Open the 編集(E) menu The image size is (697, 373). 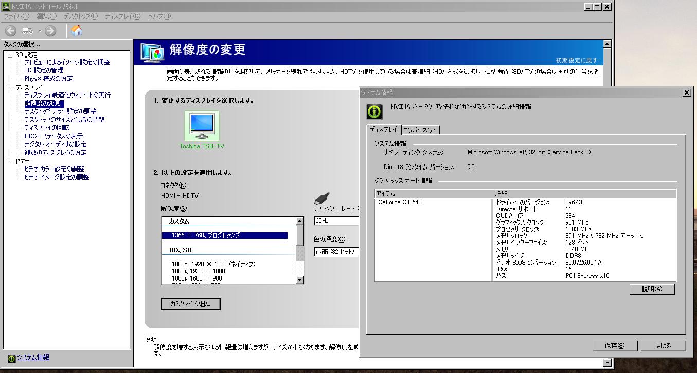pyautogui.click(x=46, y=16)
